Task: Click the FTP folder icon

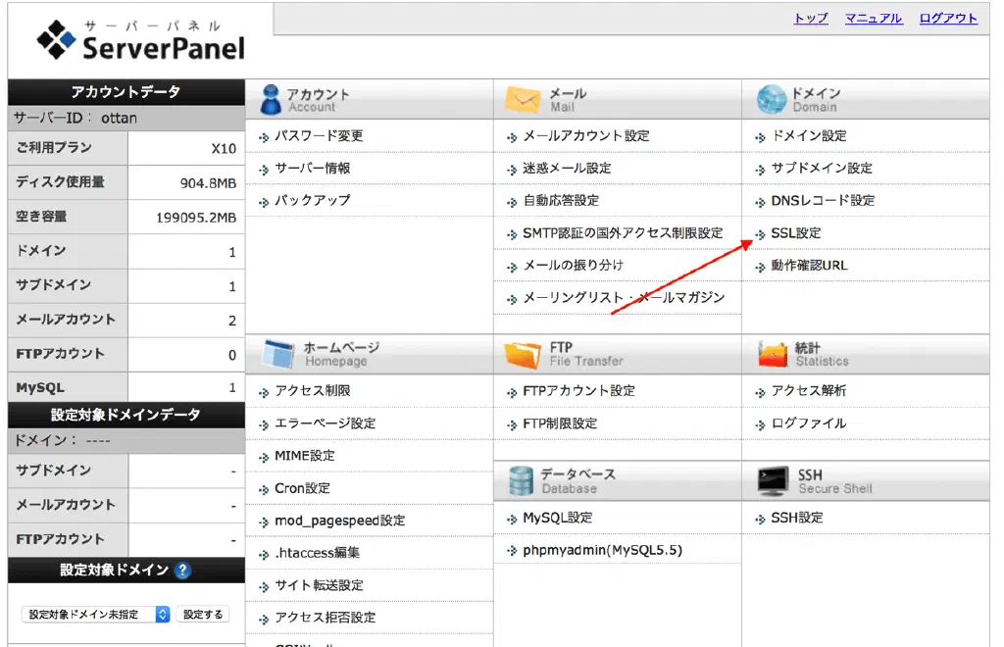Action: pos(523,354)
